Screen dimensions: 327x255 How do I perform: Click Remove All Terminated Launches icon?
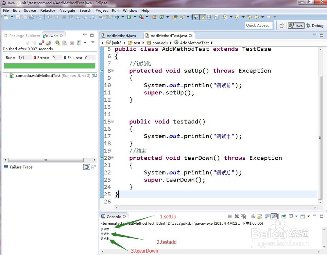[244, 216]
